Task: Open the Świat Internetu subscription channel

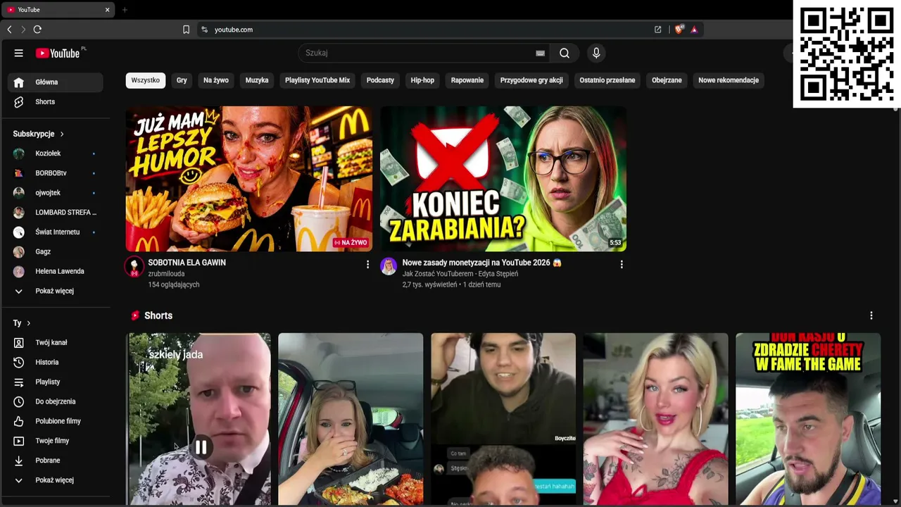Action: coord(56,232)
